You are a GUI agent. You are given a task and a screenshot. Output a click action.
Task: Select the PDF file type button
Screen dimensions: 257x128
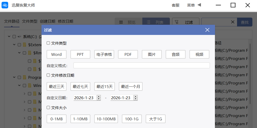[x=128, y=54]
